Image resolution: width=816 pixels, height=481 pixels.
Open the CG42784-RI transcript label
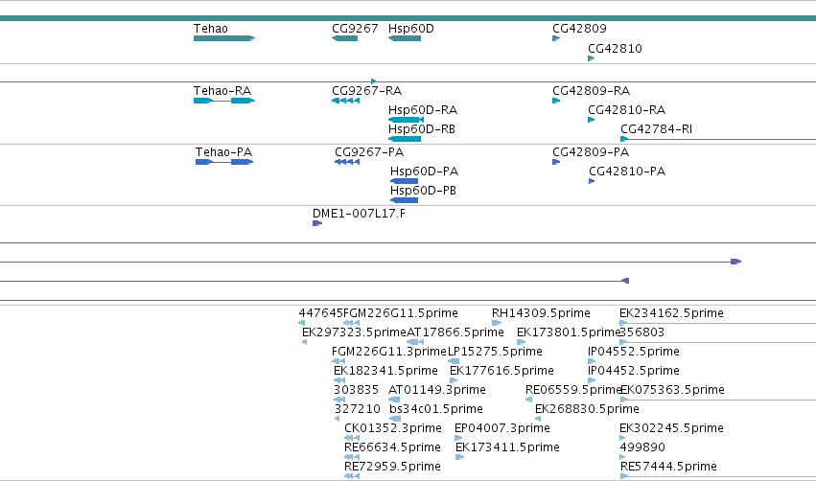click(x=656, y=129)
